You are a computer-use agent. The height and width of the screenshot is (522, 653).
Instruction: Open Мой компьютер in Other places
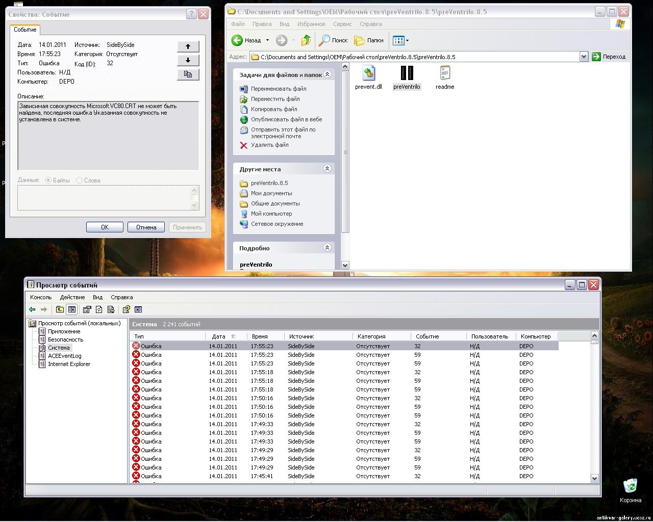(x=266, y=214)
